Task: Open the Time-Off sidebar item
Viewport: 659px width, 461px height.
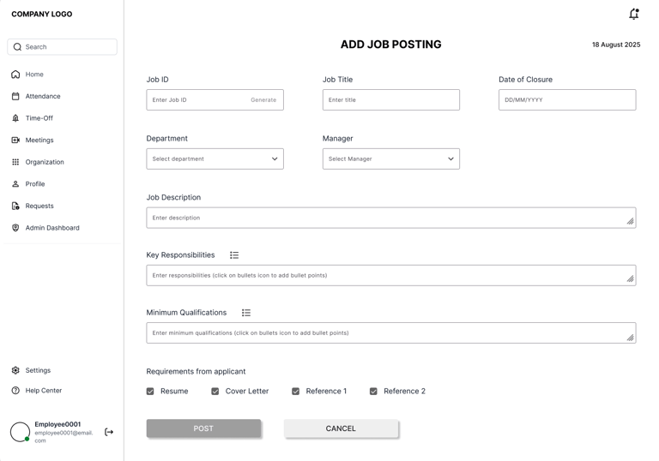Action: [39, 118]
